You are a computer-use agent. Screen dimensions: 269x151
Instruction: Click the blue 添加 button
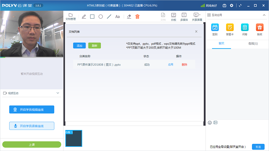(79, 45)
